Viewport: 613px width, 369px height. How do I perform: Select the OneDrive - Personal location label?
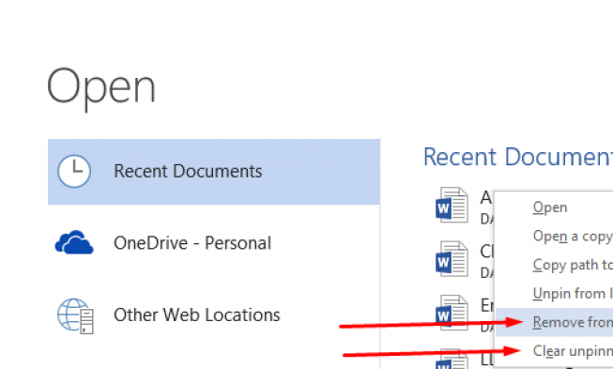[x=192, y=243]
